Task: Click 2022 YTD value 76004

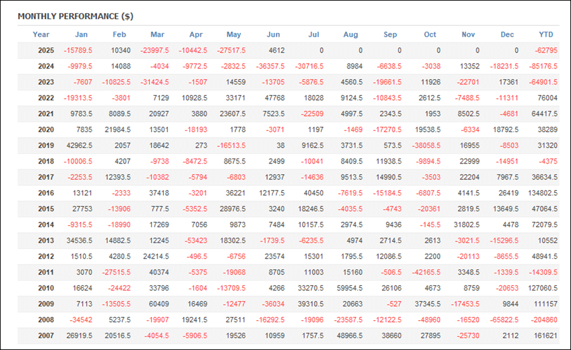Action: (548, 98)
